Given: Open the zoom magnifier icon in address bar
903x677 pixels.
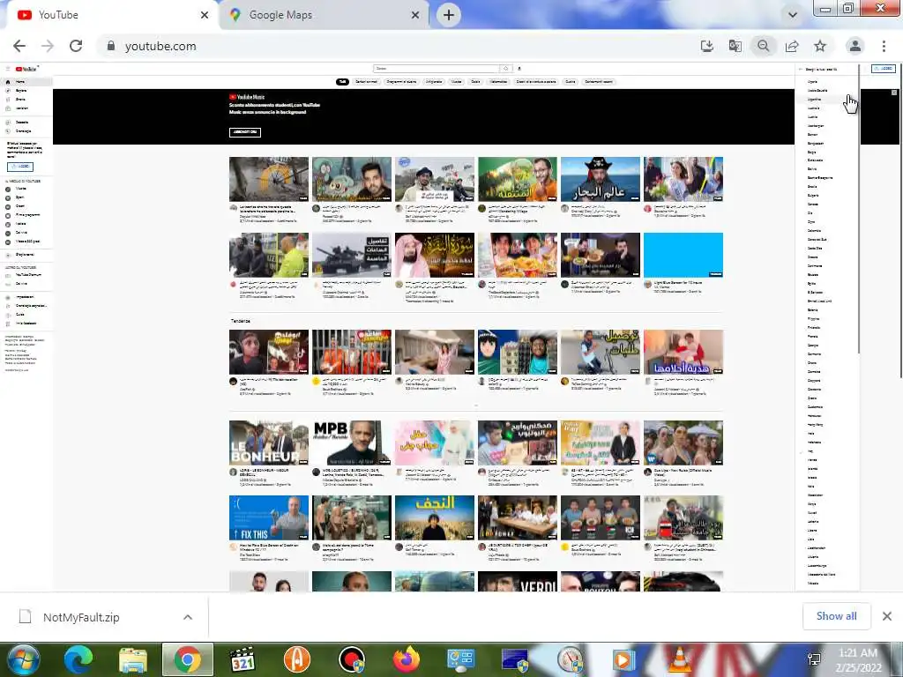Looking at the screenshot, I should pyautogui.click(x=763, y=46).
